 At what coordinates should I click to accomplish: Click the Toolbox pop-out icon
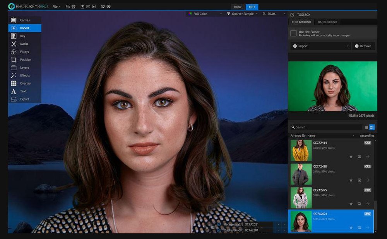[x=292, y=15]
